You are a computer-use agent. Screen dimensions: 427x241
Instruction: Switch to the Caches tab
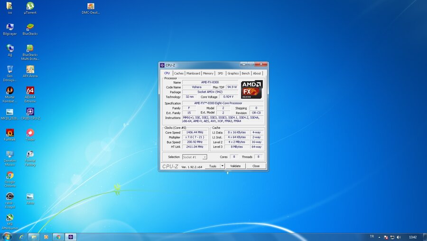click(179, 73)
